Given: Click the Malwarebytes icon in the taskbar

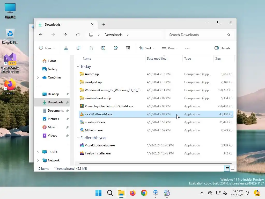Looking at the screenshot, I should tap(156, 193).
